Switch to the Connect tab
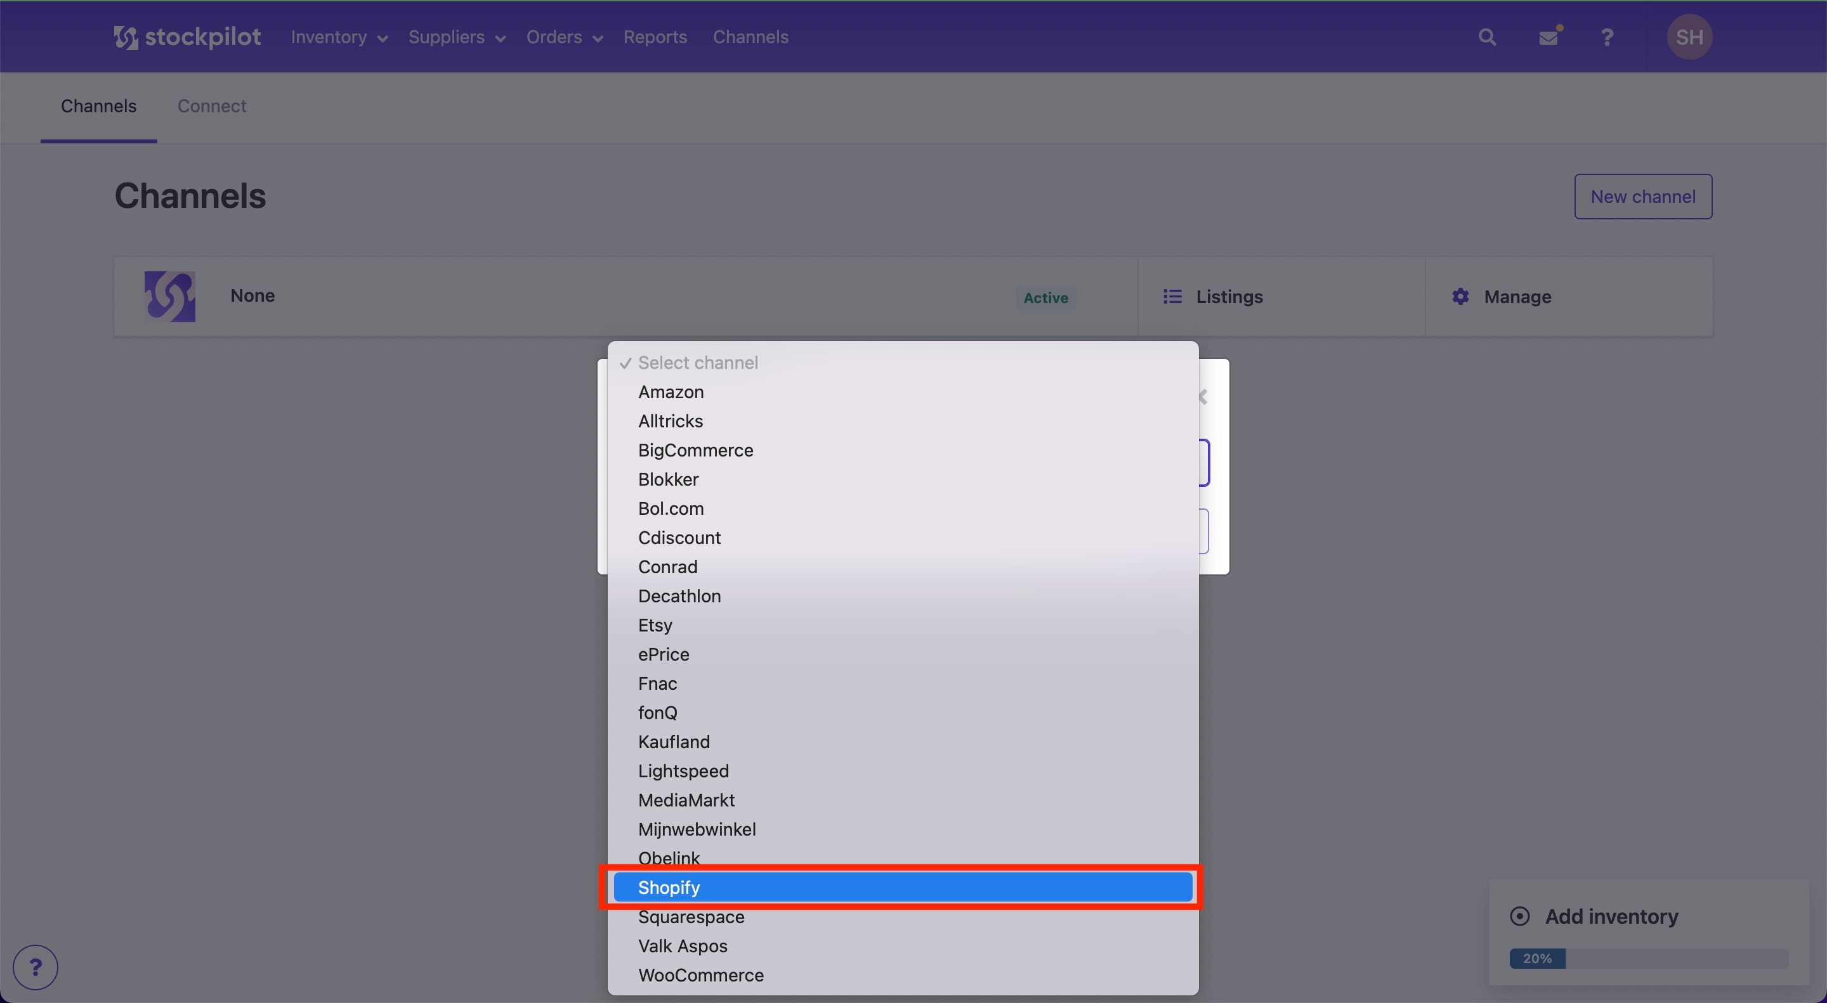 [211, 107]
